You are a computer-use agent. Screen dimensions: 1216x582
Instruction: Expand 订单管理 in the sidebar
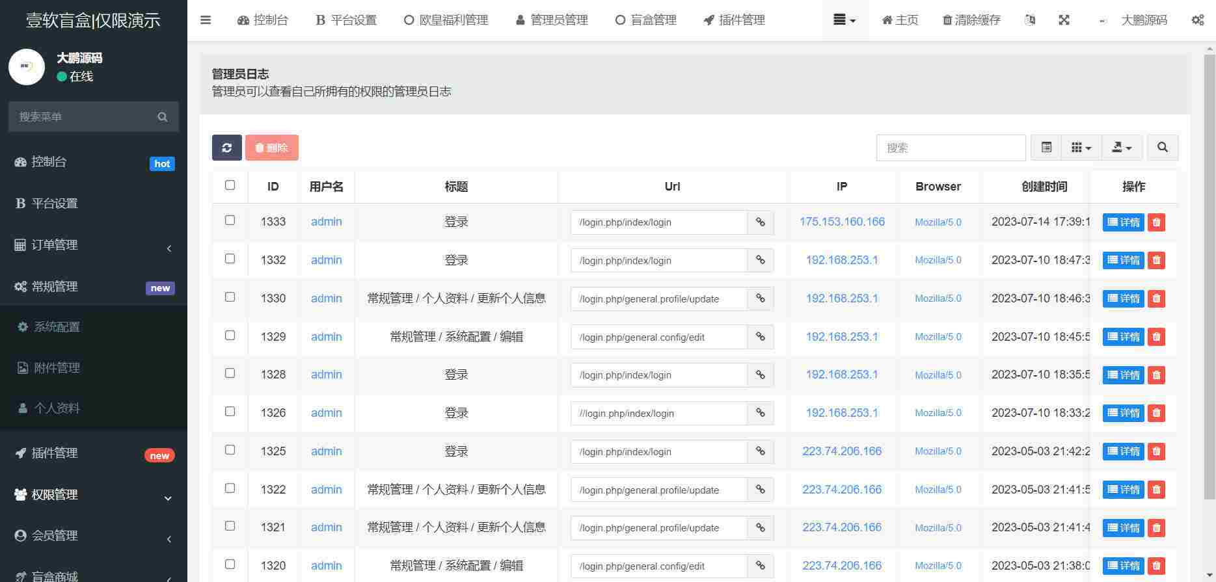tap(94, 245)
